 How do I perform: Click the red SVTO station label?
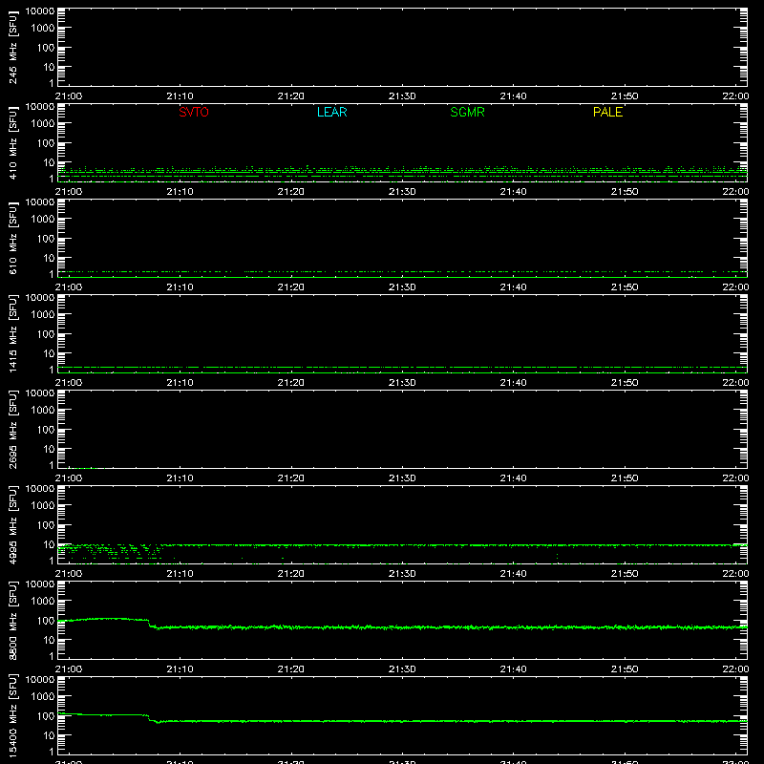194,112
